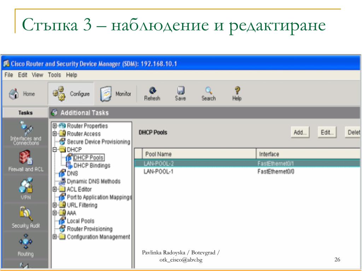Click the DNS node icon

coord(62,173)
